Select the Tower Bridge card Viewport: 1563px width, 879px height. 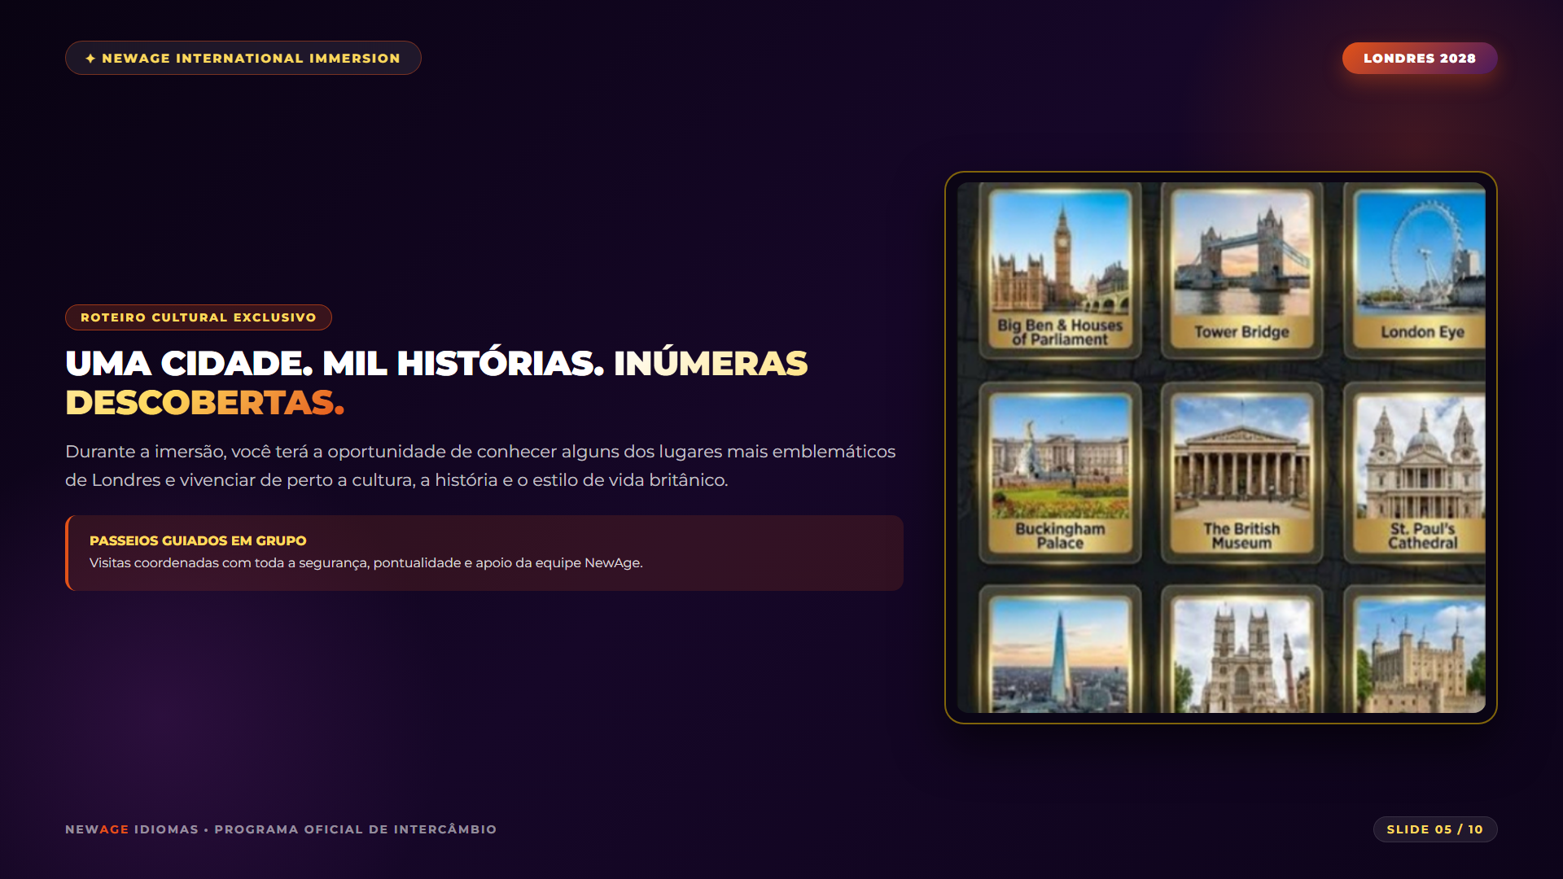coord(1241,271)
